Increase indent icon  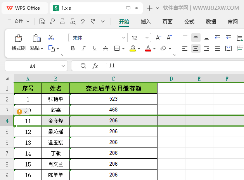[x=228, y=38]
